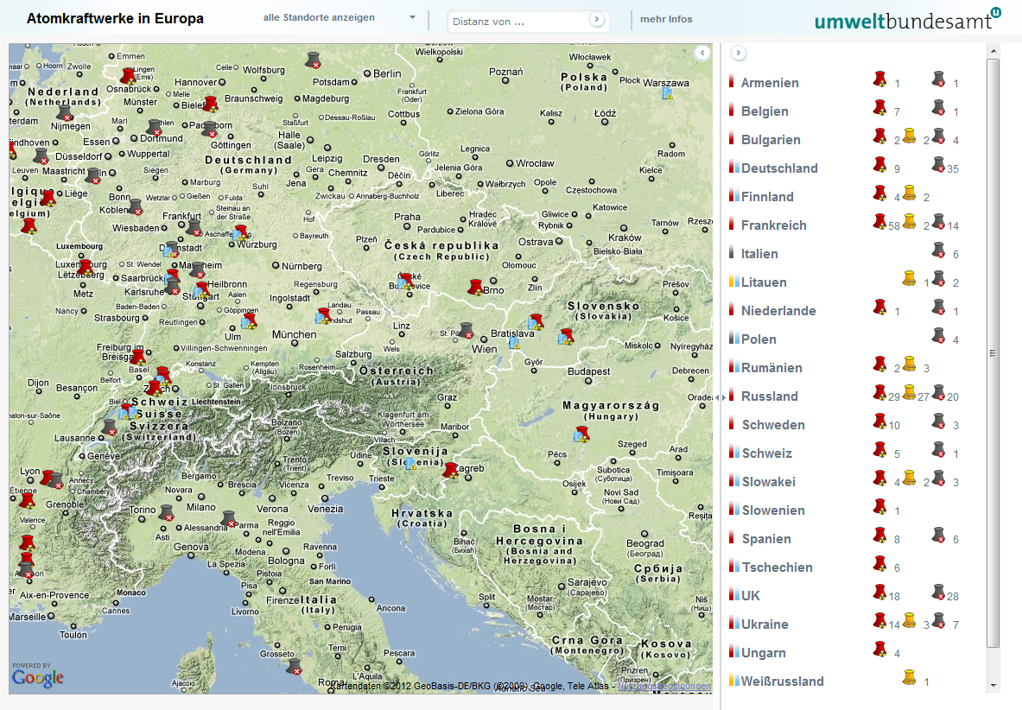Click grey shutdown reactor icon for Polen
The image size is (1022, 710).
click(938, 335)
